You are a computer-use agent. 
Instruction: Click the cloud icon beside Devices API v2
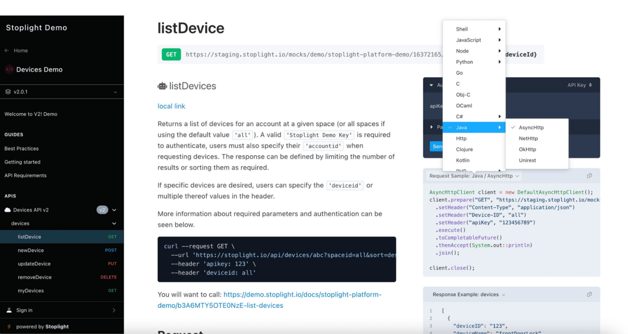pos(8,210)
